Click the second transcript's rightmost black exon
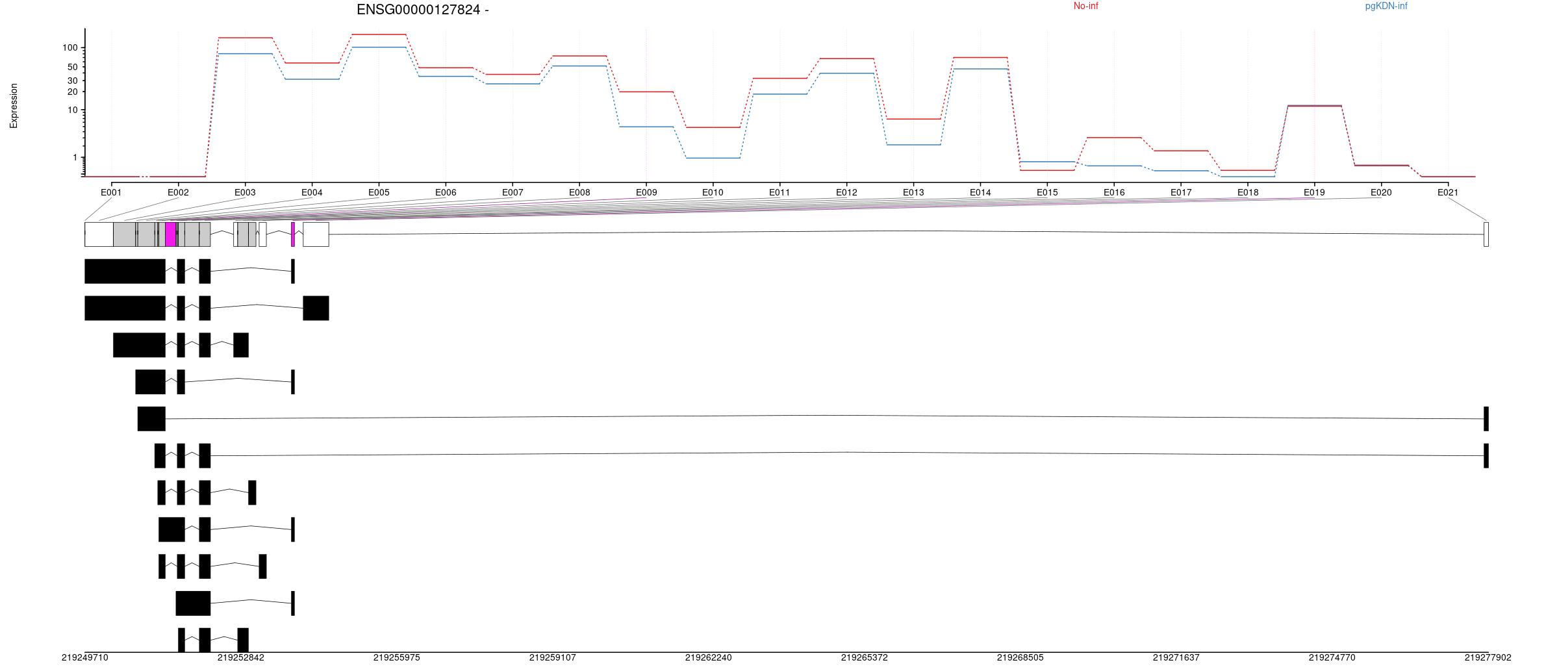This screenshot has height=669, width=1559. (316, 309)
